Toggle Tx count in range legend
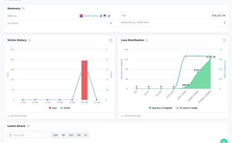Image resolution: width=232 pixels, height=143 pixels. [187, 108]
